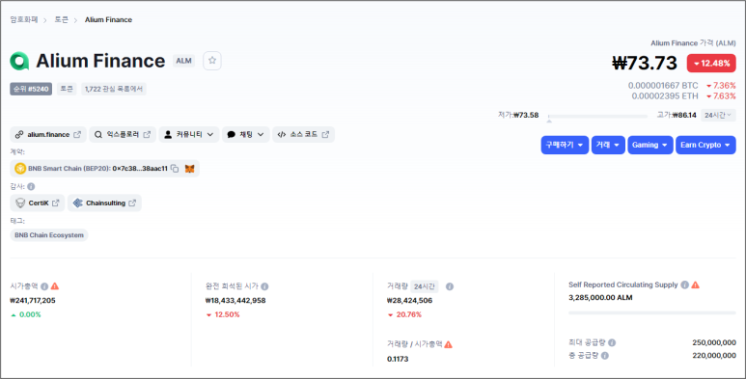This screenshot has width=746, height=379.
Task: Click the max supply value 250,000,000
Action: click(714, 342)
